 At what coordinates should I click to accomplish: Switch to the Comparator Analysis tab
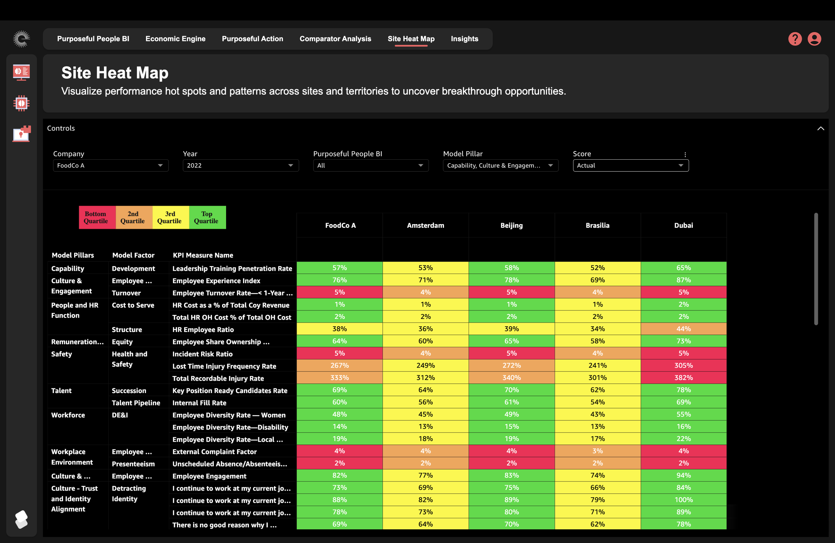click(335, 39)
